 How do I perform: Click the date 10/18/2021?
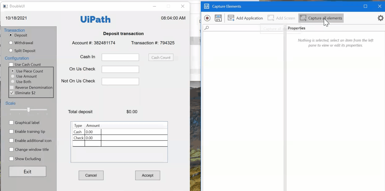pos(16,18)
